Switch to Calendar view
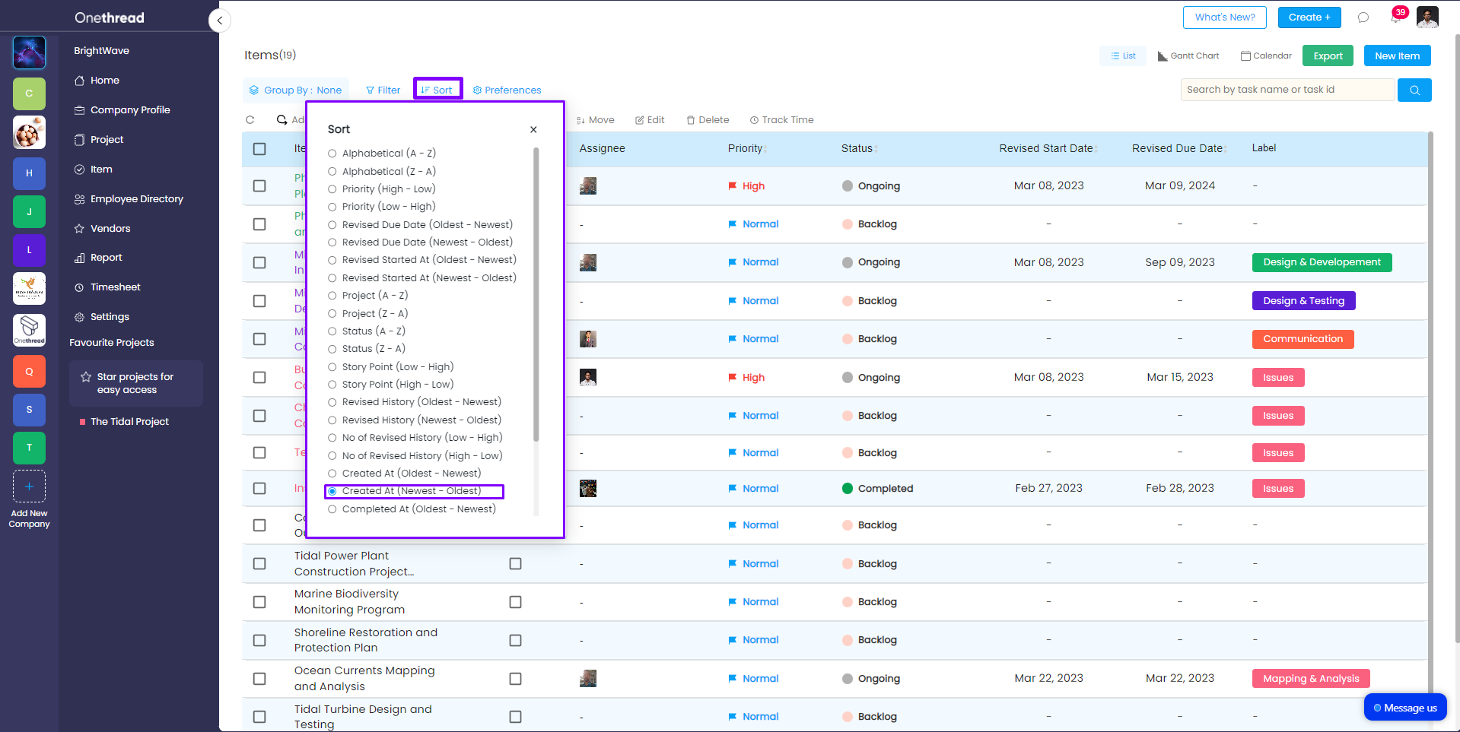Screen dimensions: 1460x732 (x=1266, y=56)
